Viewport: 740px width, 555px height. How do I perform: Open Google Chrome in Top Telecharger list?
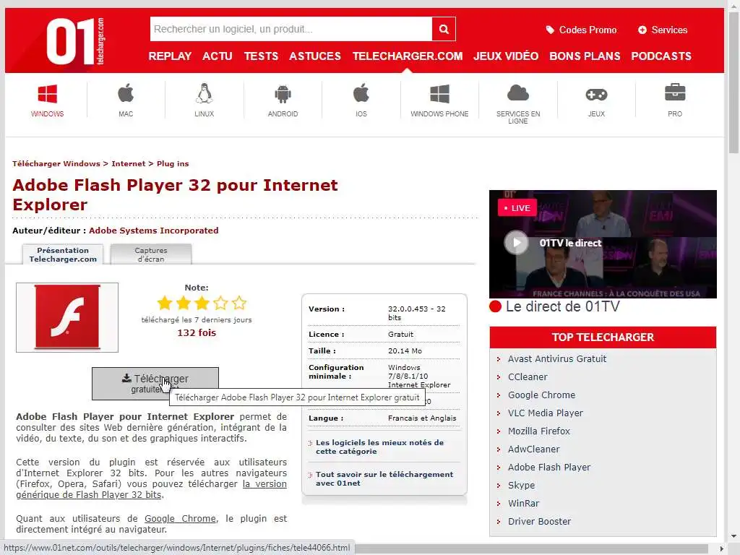point(541,395)
